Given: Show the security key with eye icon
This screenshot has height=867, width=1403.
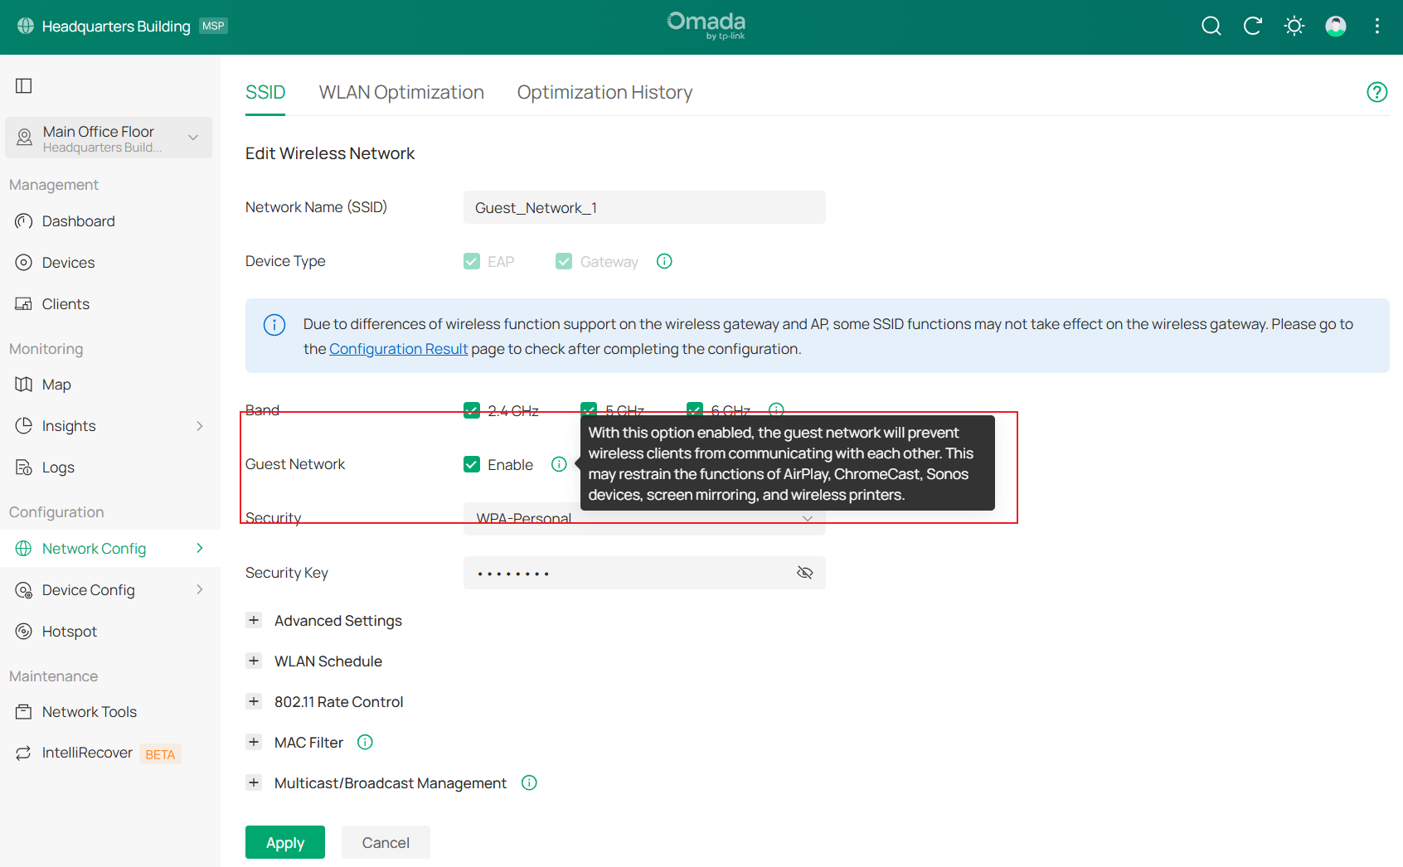Looking at the screenshot, I should 804,573.
